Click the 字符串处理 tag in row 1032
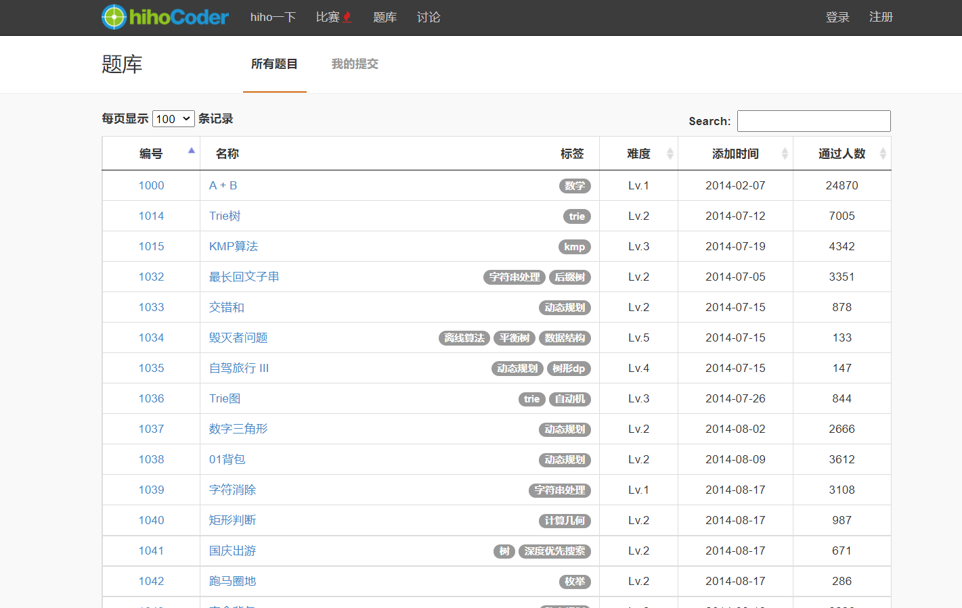962x608 pixels. [515, 277]
